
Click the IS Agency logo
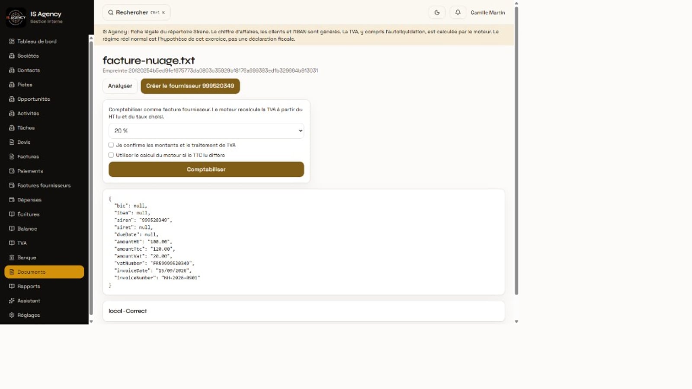coord(16,18)
